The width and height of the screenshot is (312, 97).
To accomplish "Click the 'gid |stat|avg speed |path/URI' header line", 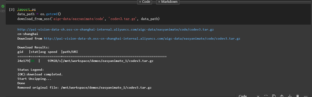I will tap(48, 52).
